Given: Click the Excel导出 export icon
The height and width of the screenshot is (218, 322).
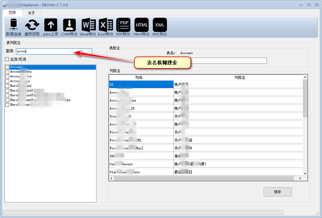Looking at the screenshot, I should (x=106, y=25).
